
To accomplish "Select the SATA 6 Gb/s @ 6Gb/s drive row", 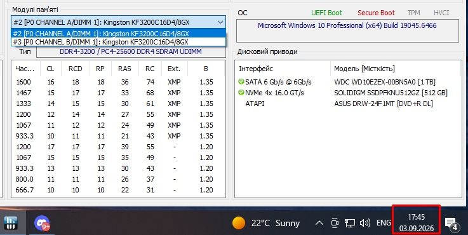I will coord(349,82).
